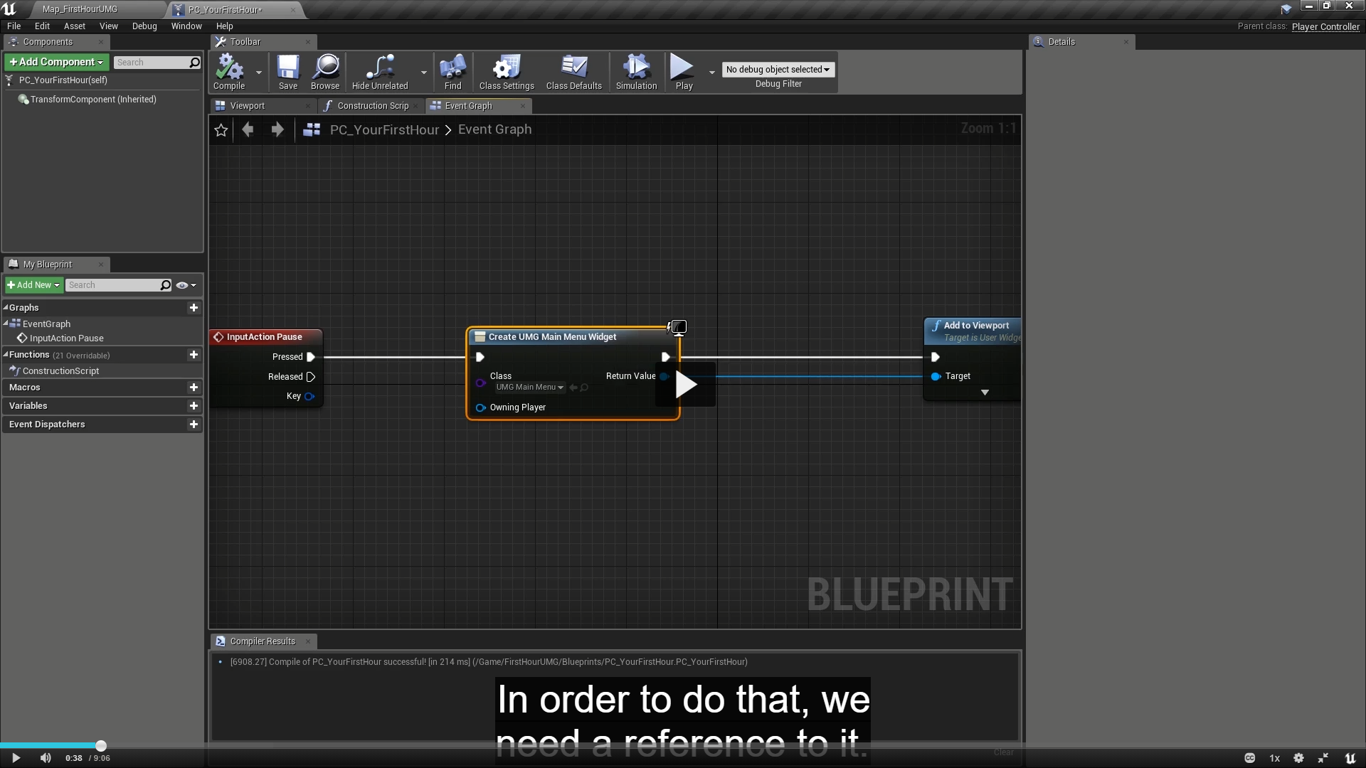This screenshot has height=768, width=1366.
Task: Switch to the Construction Script tab
Action: 372,106
